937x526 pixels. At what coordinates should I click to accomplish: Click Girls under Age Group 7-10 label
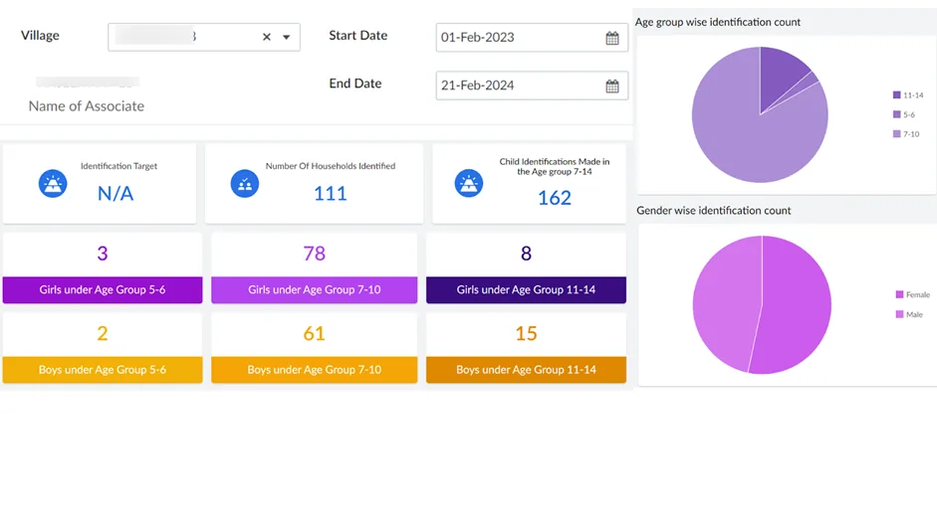[x=315, y=289]
